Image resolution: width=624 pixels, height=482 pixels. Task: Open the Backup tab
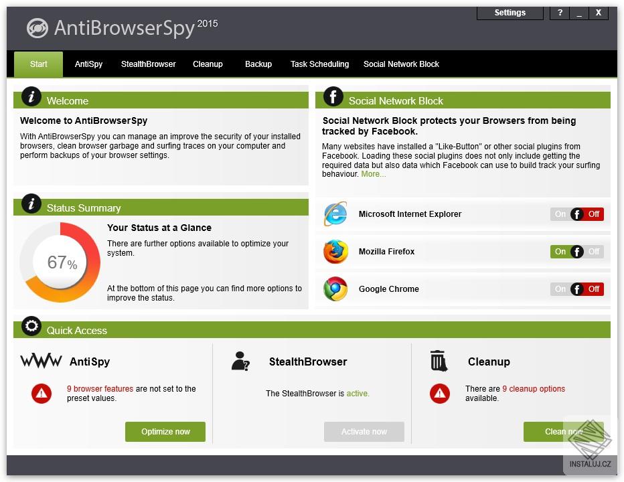pos(258,64)
